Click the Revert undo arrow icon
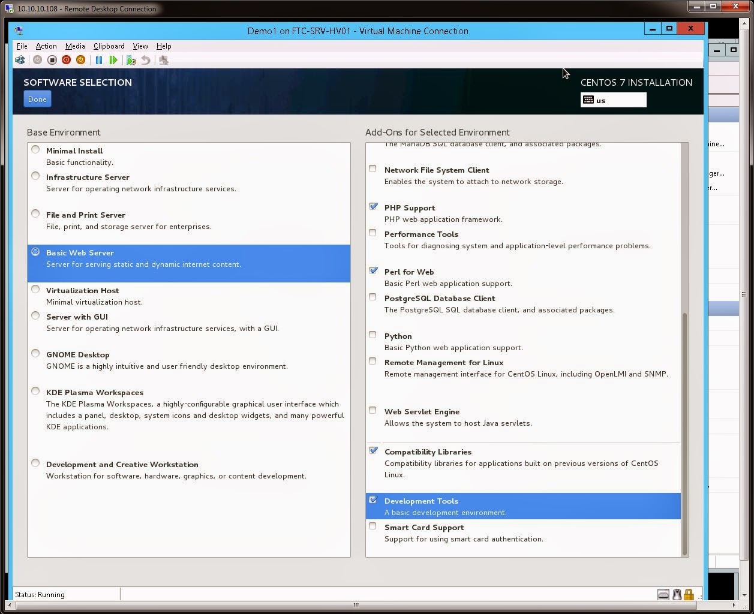 145,60
